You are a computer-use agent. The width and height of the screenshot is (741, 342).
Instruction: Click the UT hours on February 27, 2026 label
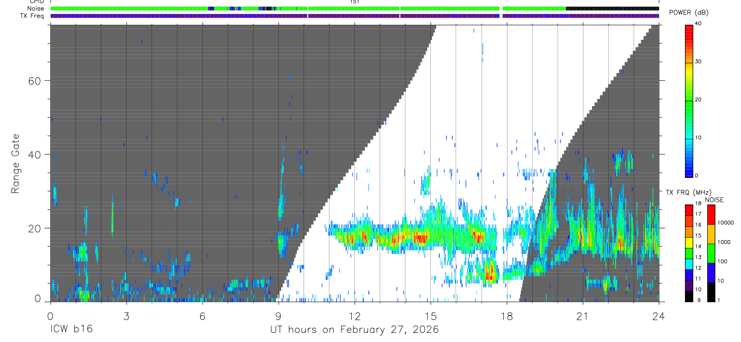click(354, 330)
